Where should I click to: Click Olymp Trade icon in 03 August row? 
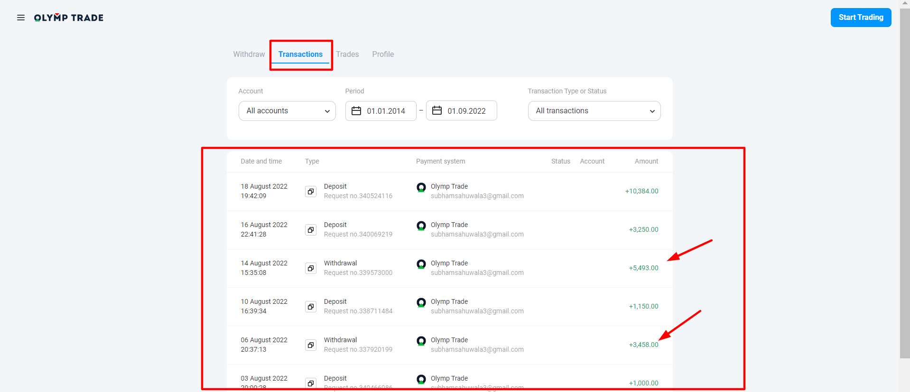421,379
